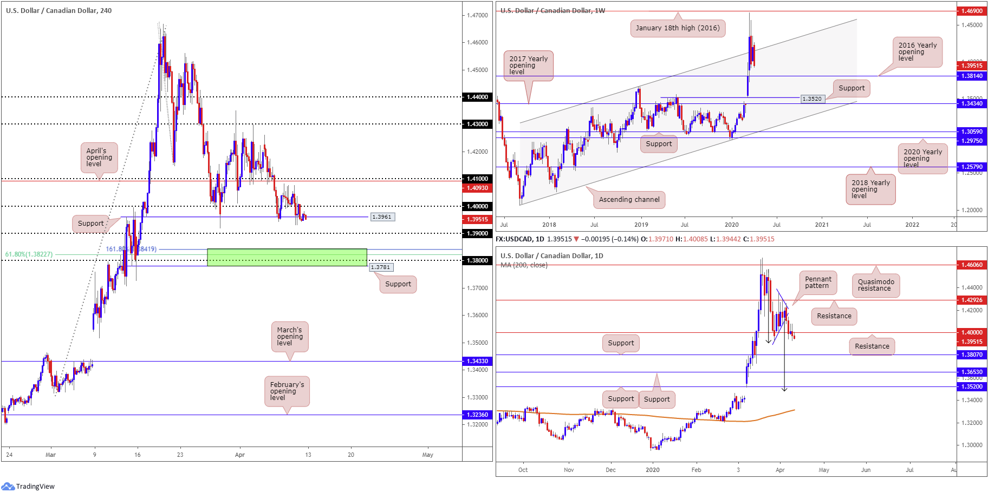
Task: Click the April's opening level callout
Action: 99,158
